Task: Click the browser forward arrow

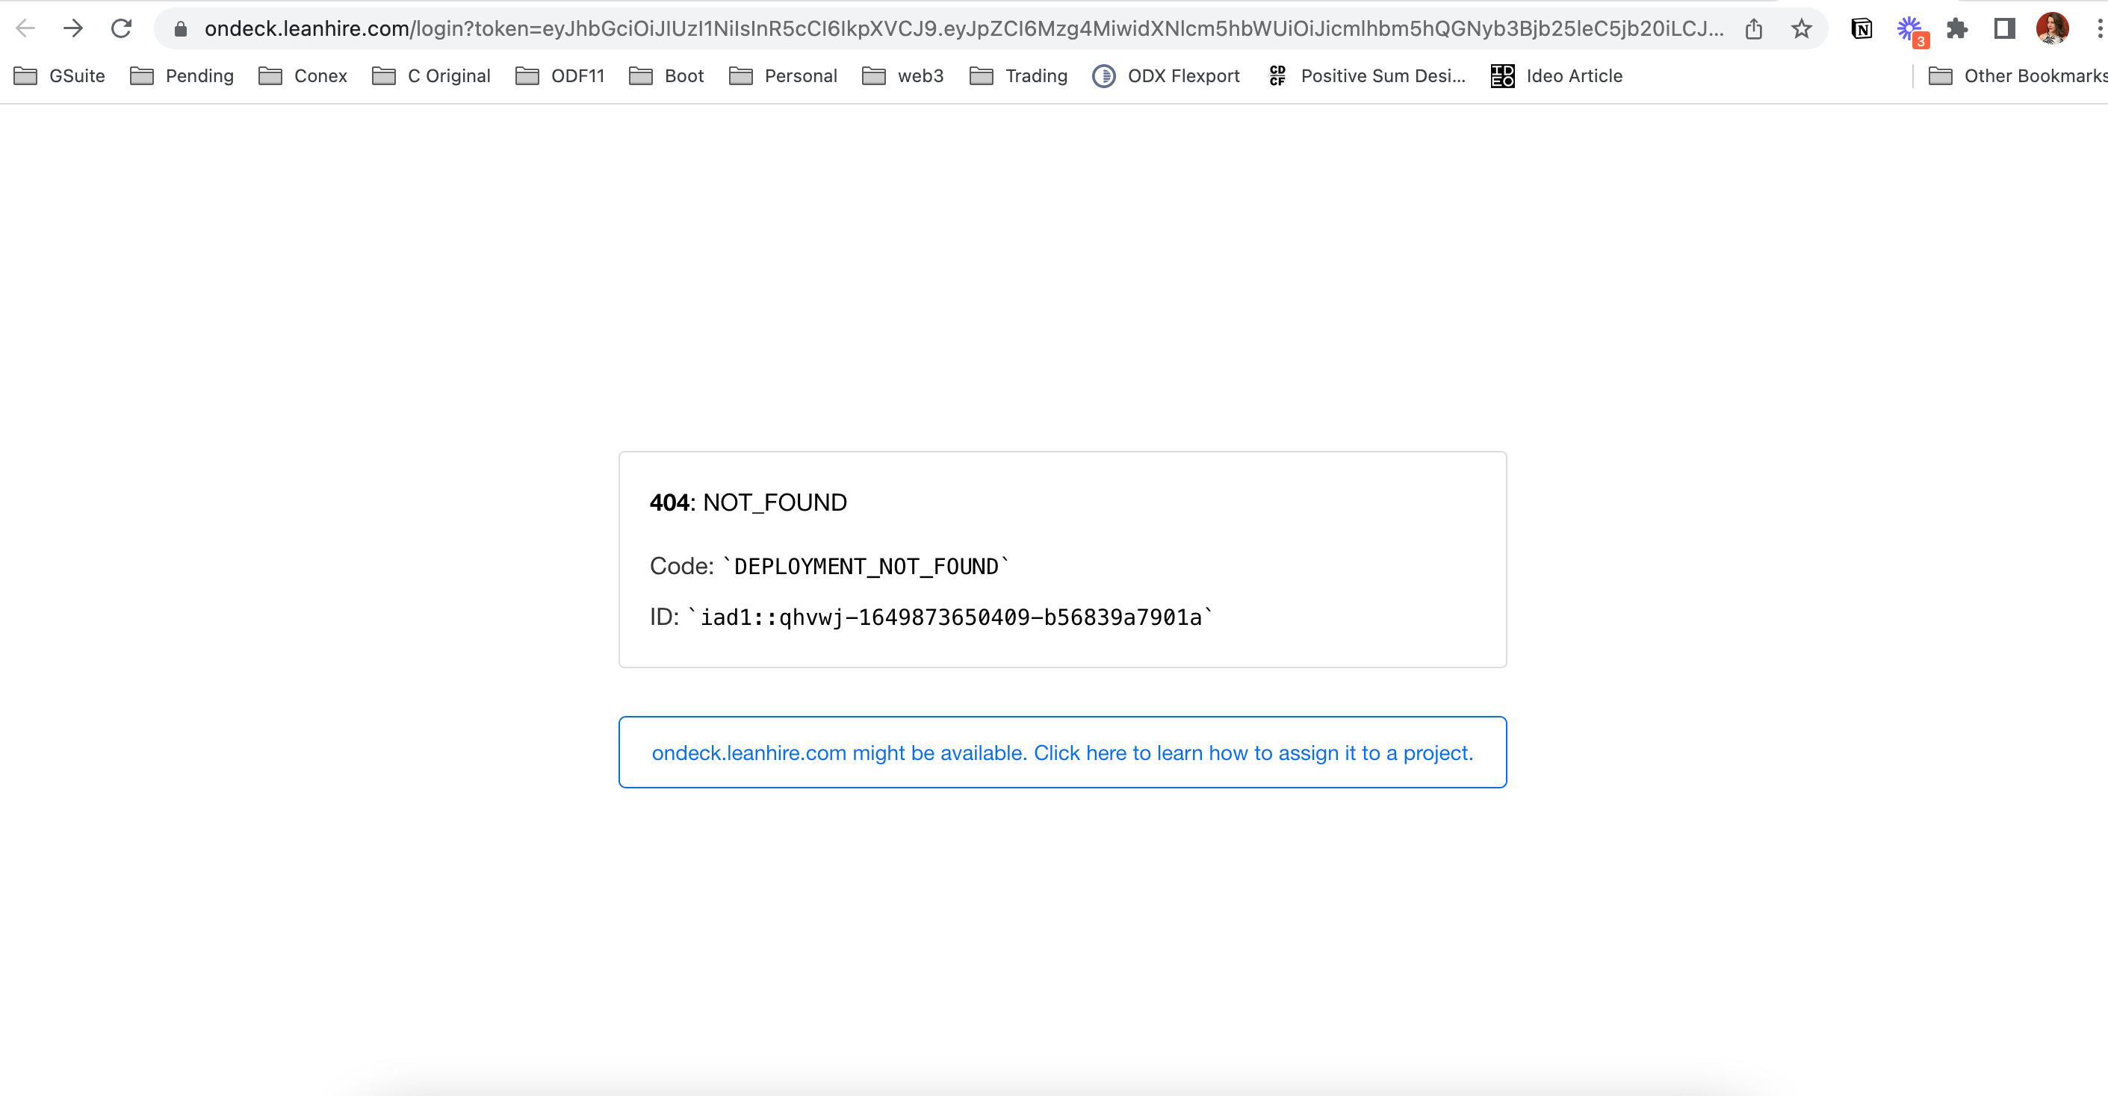Action: pos(72,28)
